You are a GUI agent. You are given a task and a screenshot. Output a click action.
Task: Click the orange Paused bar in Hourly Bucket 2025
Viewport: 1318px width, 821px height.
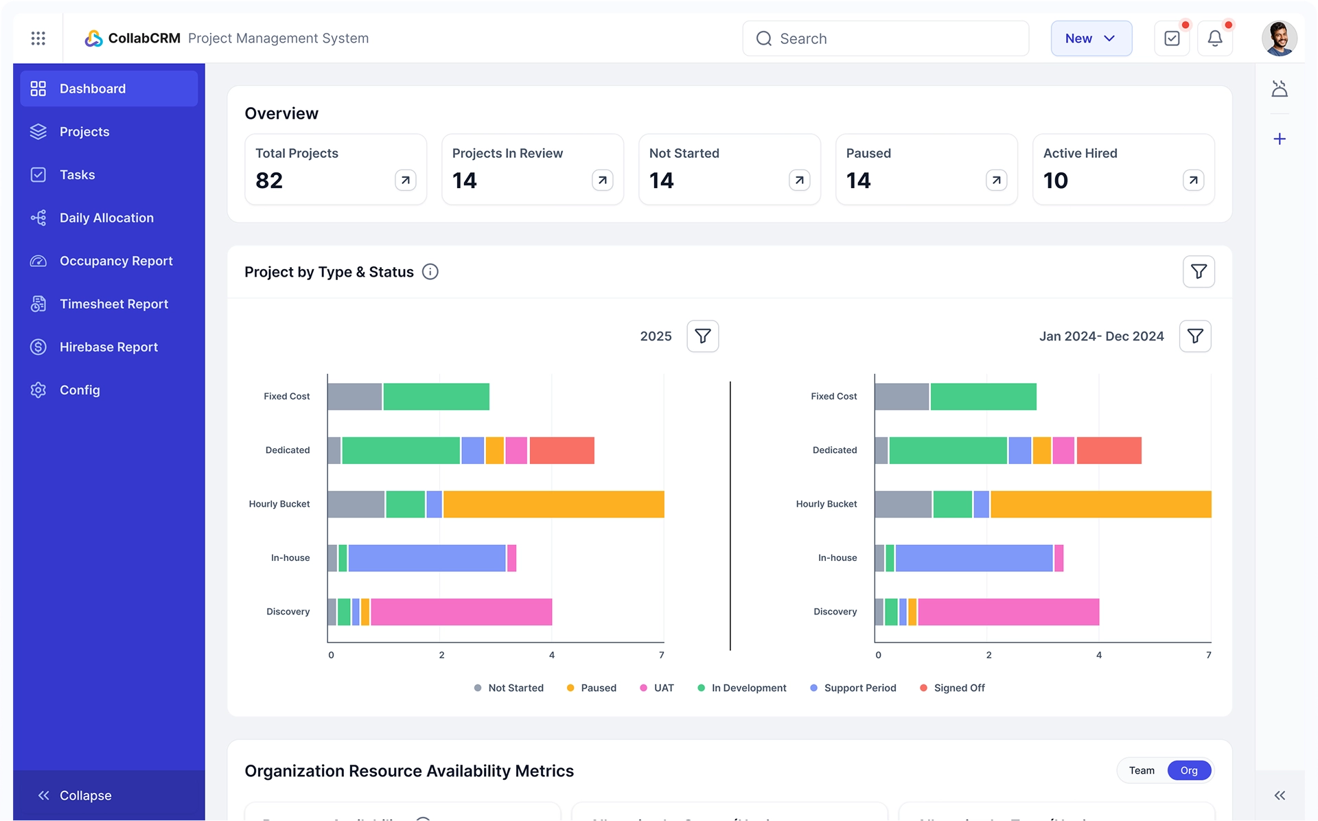[x=553, y=505]
